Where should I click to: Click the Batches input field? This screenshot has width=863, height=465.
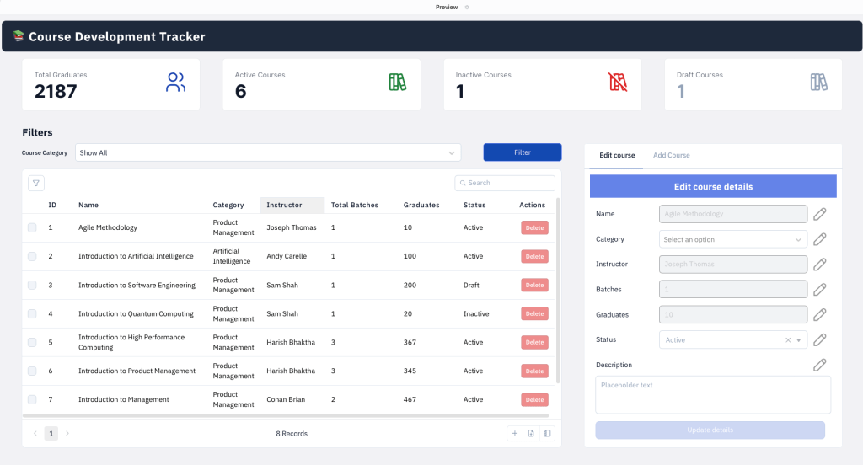[x=732, y=290]
